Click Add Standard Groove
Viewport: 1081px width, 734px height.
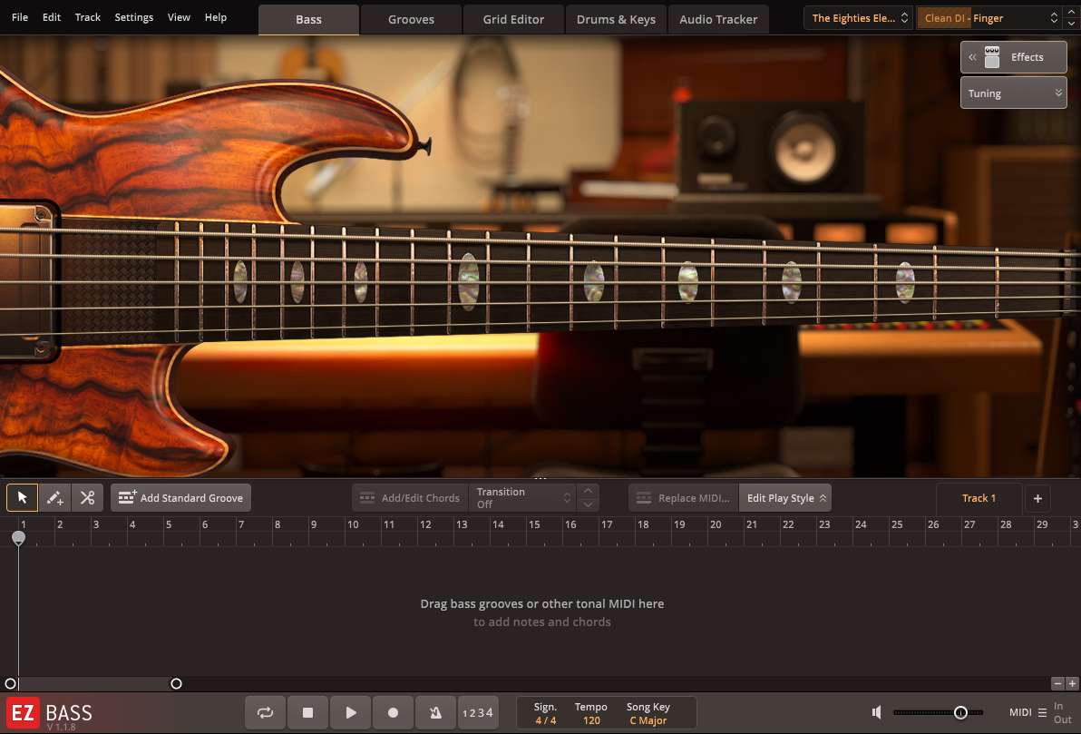click(180, 497)
